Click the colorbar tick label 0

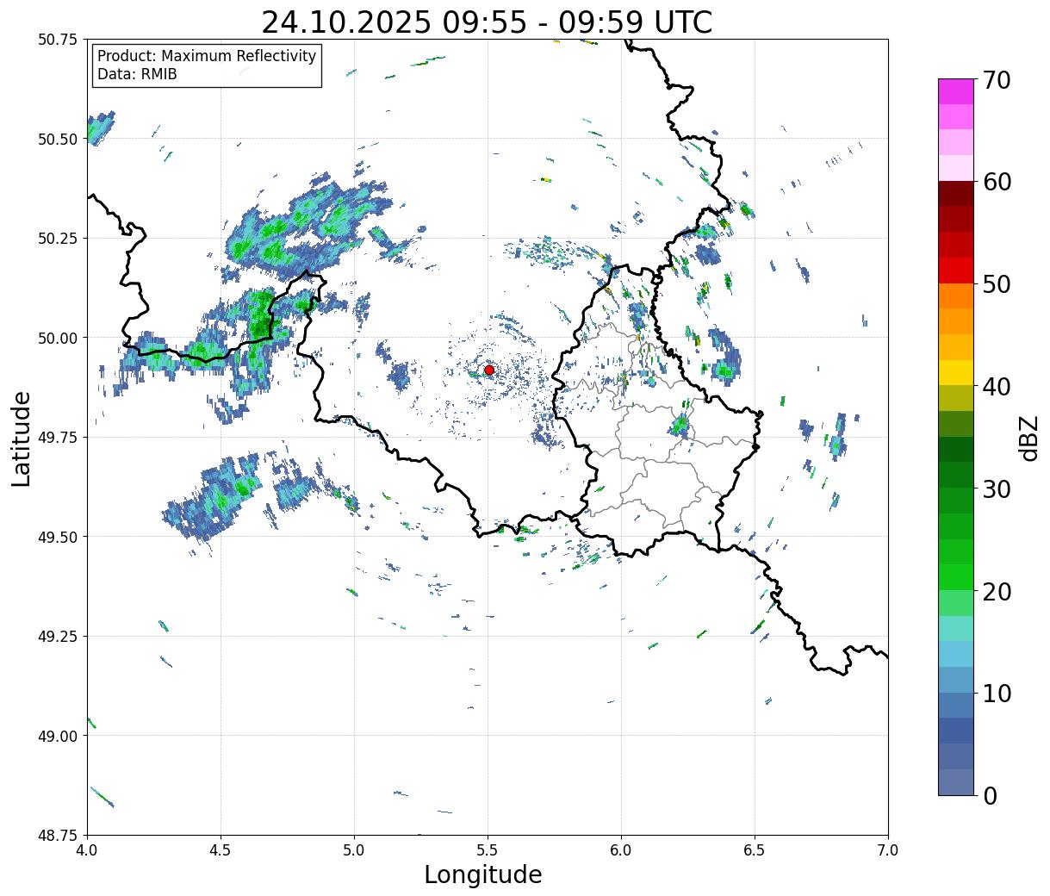990,796
